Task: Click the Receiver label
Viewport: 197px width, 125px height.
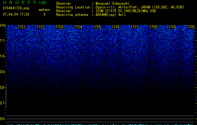Action: click(x=64, y=11)
